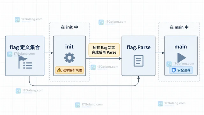Click the document icon under flag.Parse
Viewport: 204px width, 115px height.
click(x=139, y=61)
